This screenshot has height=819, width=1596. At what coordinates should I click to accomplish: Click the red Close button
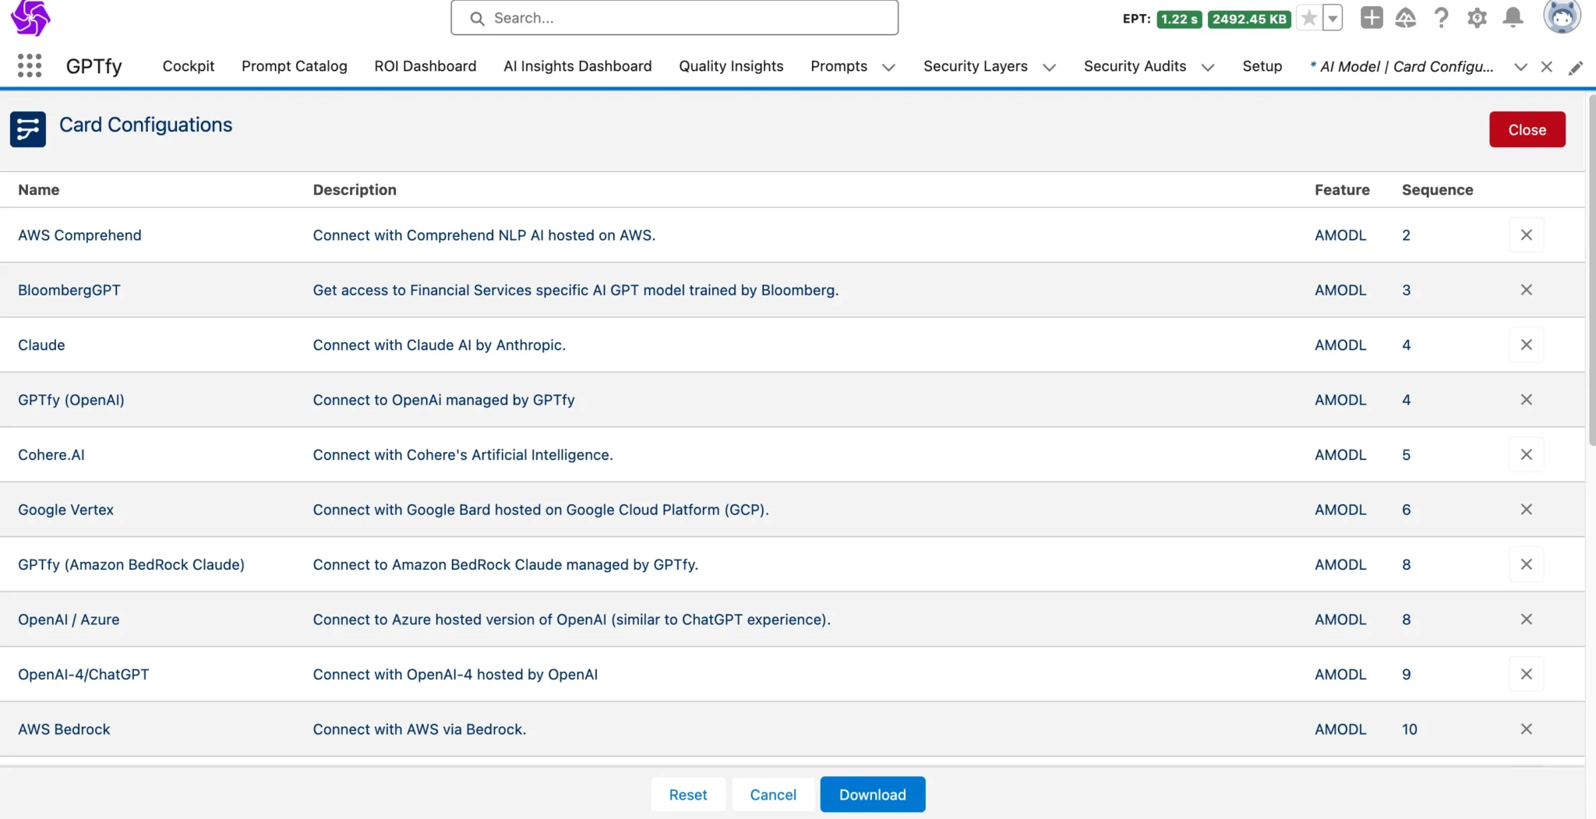(1527, 129)
